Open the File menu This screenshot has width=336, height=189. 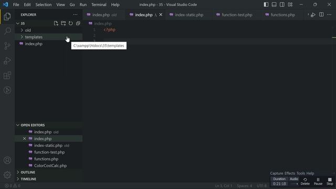[16, 5]
